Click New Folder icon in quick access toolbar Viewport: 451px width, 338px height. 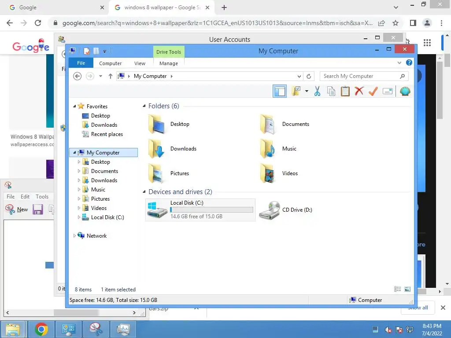[x=96, y=51]
